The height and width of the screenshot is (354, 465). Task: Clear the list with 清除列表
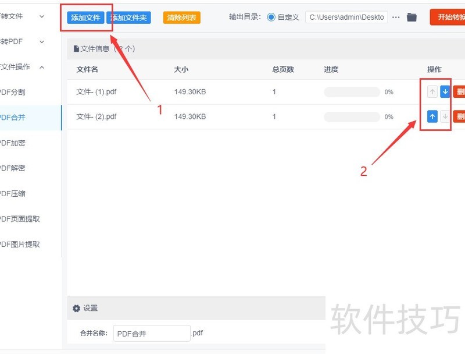point(182,17)
